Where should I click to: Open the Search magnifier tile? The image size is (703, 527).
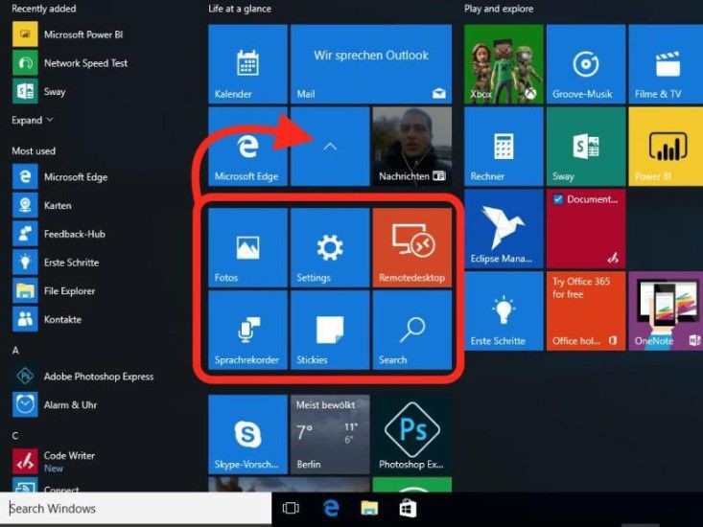coord(412,330)
